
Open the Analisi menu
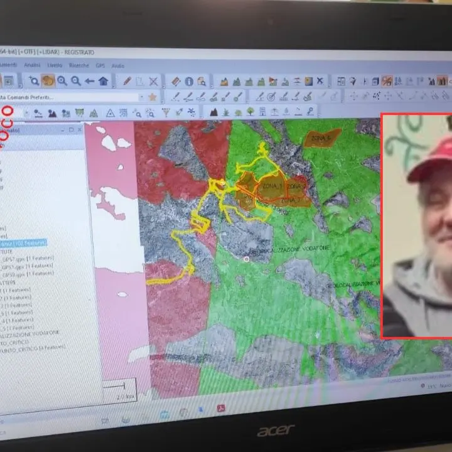[32, 65]
